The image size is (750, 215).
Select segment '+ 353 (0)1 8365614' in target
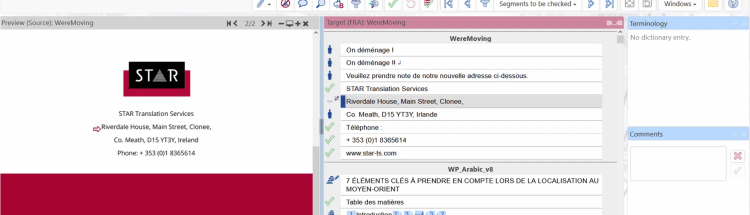(x=471, y=140)
